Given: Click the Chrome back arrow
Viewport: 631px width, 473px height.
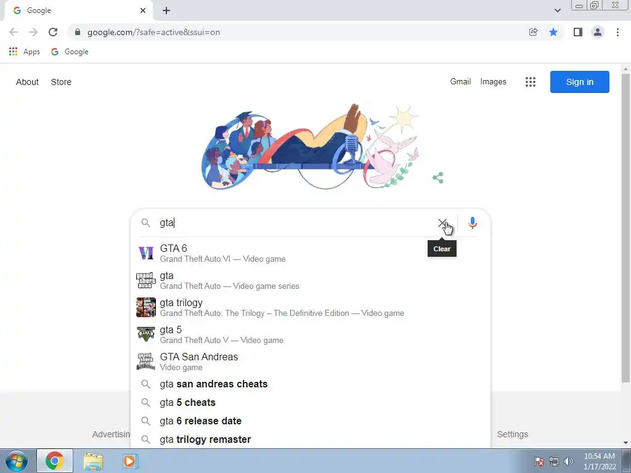Looking at the screenshot, I should [14, 32].
